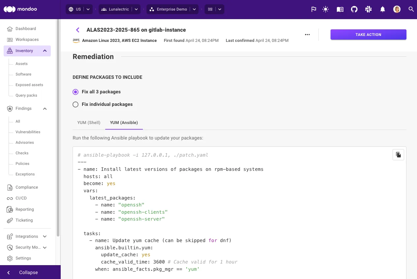Open the flag icon in top bar

click(314, 9)
